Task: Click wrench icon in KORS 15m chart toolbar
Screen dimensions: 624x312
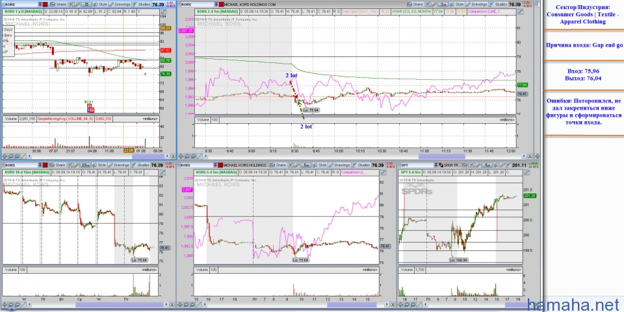Action: point(77,165)
